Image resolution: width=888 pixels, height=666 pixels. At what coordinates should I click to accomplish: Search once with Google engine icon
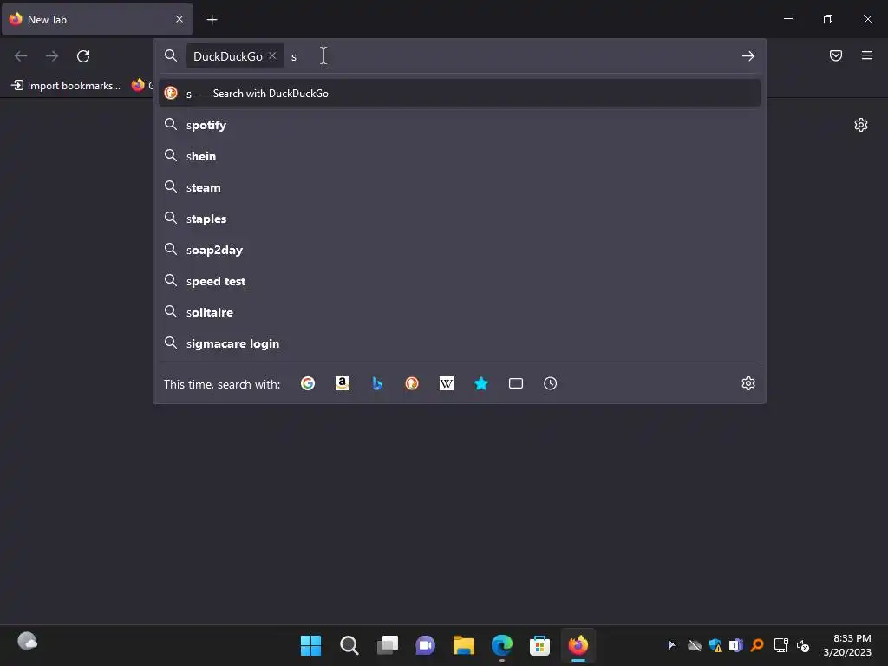tap(308, 383)
